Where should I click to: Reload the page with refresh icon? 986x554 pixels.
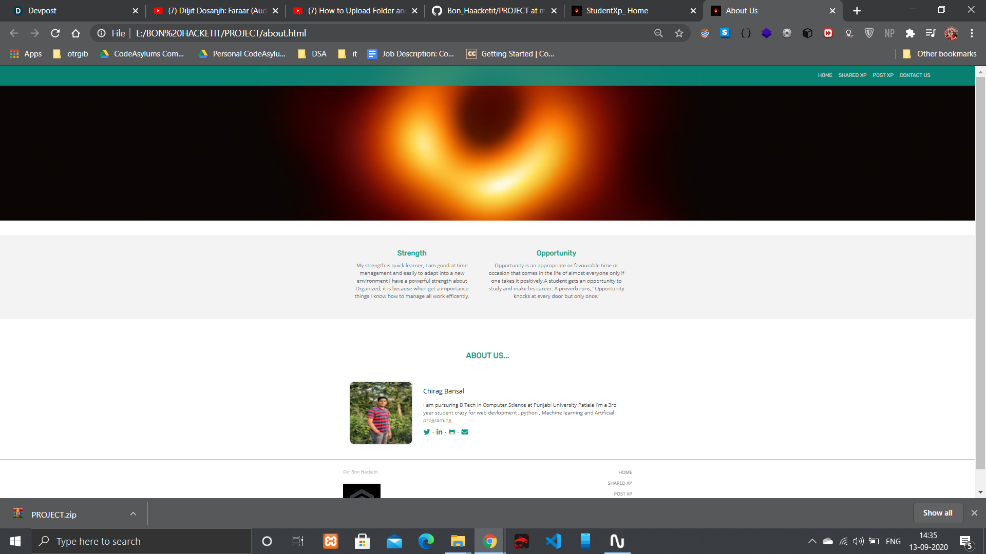pos(55,33)
